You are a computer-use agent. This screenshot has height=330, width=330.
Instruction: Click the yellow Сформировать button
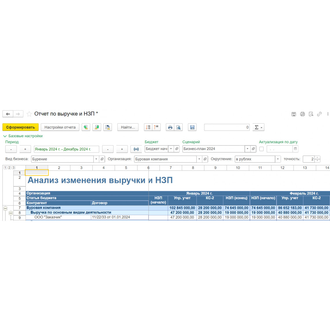point(21,127)
